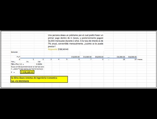Screen dimensions: 157x119
Task: Select the $6,000.00 payment over month 29
Action: (x=132, y=57)
